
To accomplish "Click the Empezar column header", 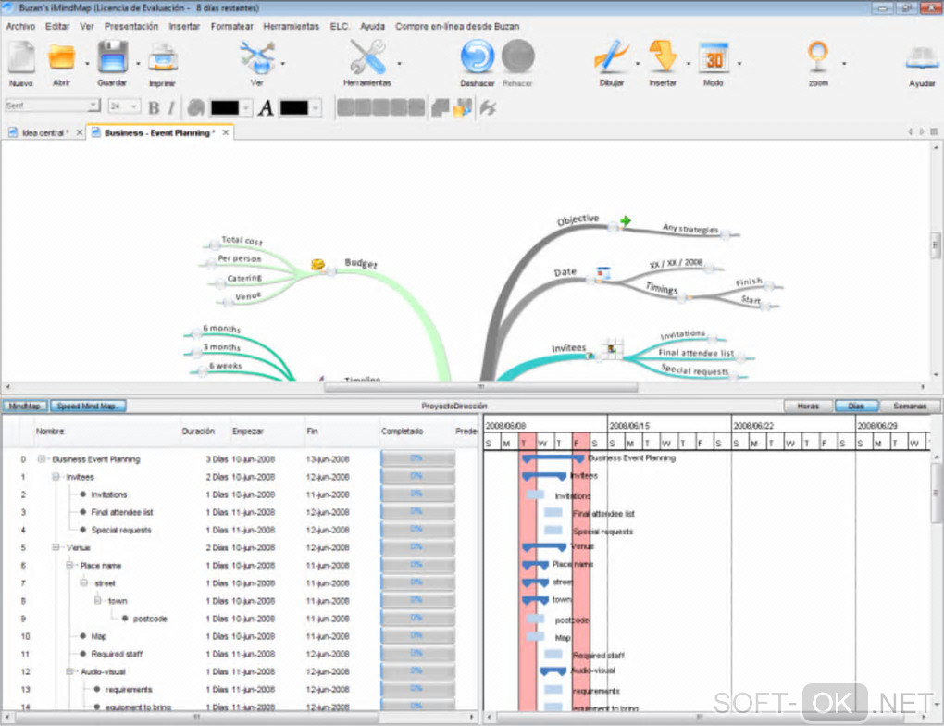I will pos(247,432).
